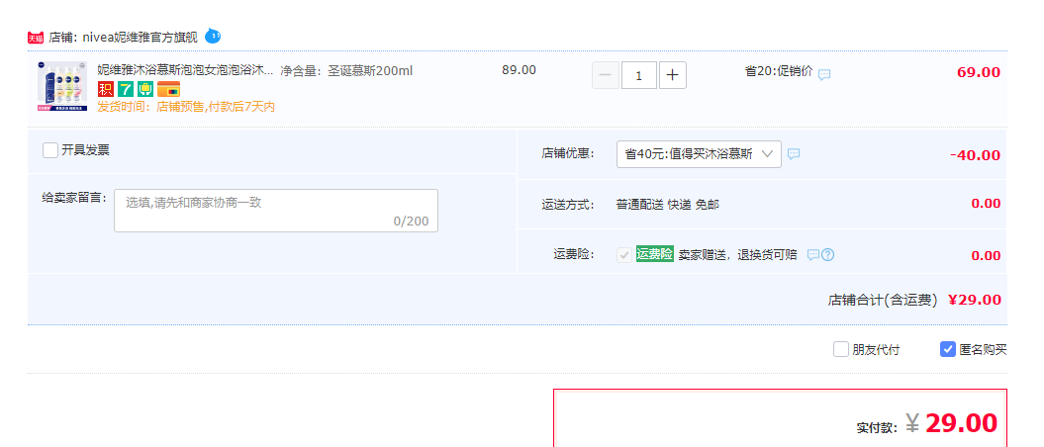Click the 运费险: row label
Image resolution: width=1044 pixels, height=447 pixels.
(x=573, y=254)
